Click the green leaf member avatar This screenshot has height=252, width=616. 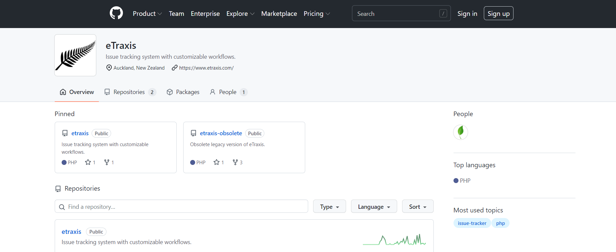coord(461,132)
